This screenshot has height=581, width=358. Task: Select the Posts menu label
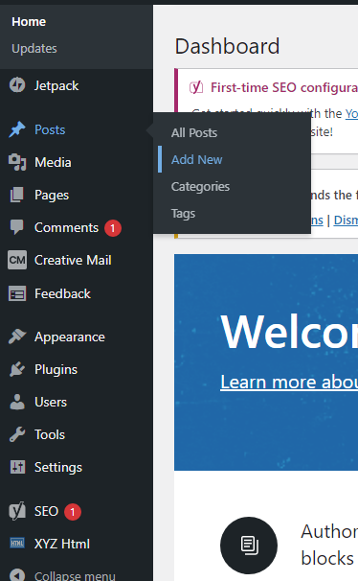(50, 129)
